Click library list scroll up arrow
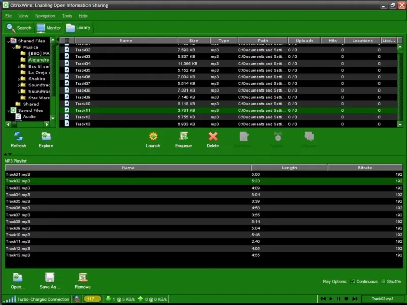Viewport: 407px width, 305px height. [400, 47]
